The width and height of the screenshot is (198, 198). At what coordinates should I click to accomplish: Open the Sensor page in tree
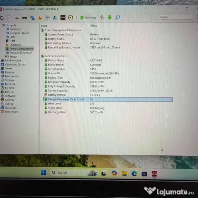[12, 56]
